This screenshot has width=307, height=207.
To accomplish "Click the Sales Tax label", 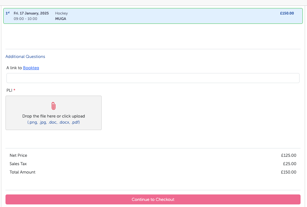I will (18, 164).
